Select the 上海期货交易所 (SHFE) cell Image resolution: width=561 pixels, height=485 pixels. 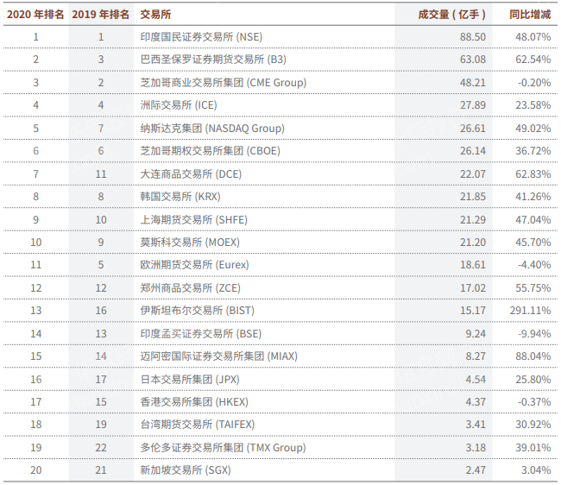(193, 220)
